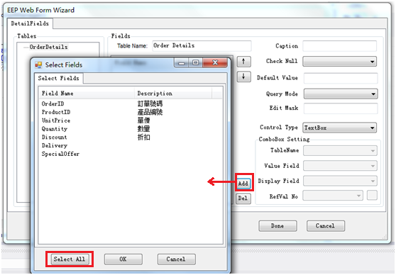Click Done in the wizard
The width and height of the screenshot is (396, 275).
coord(277,226)
